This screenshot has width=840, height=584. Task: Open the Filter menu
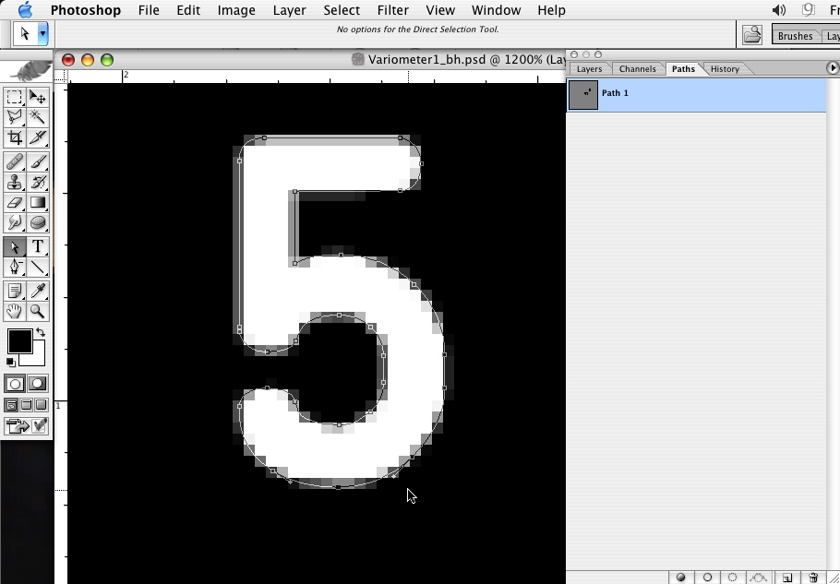(x=392, y=10)
